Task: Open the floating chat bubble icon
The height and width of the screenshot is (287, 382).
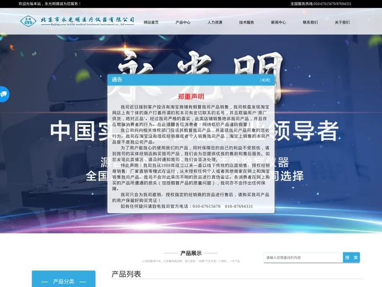Action: (x=4, y=94)
